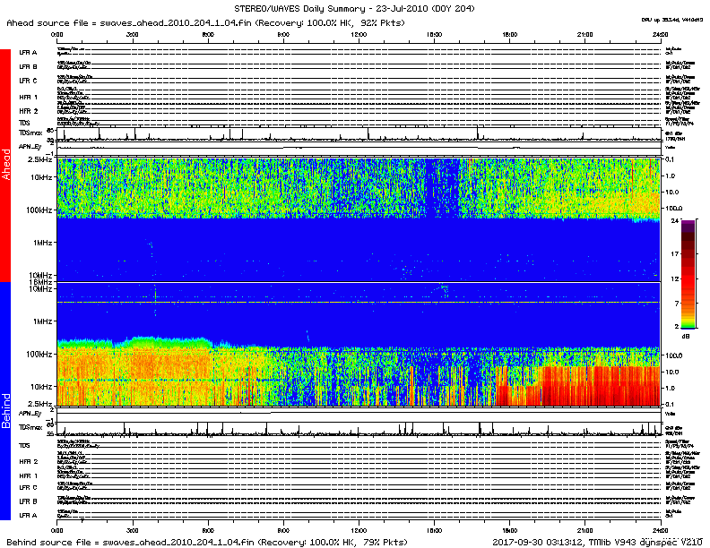Click the 16MHz frequency axis label
Image resolution: width=710 pixels, height=548 pixels.
[x=42, y=282]
